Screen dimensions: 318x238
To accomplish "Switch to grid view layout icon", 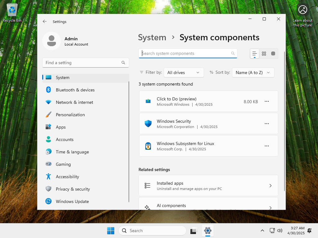I will (x=264, y=54).
